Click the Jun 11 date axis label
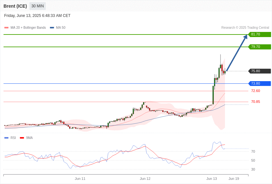This screenshot has width=272, height=184. [80, 179]
